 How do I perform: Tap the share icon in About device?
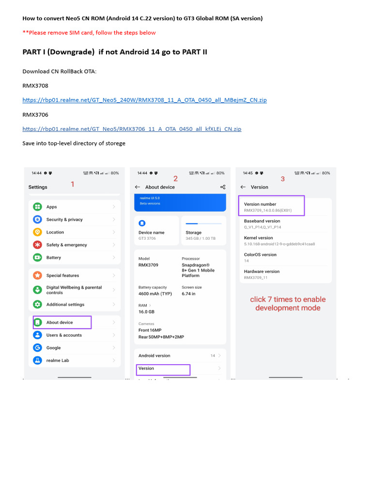pos(223,187)
